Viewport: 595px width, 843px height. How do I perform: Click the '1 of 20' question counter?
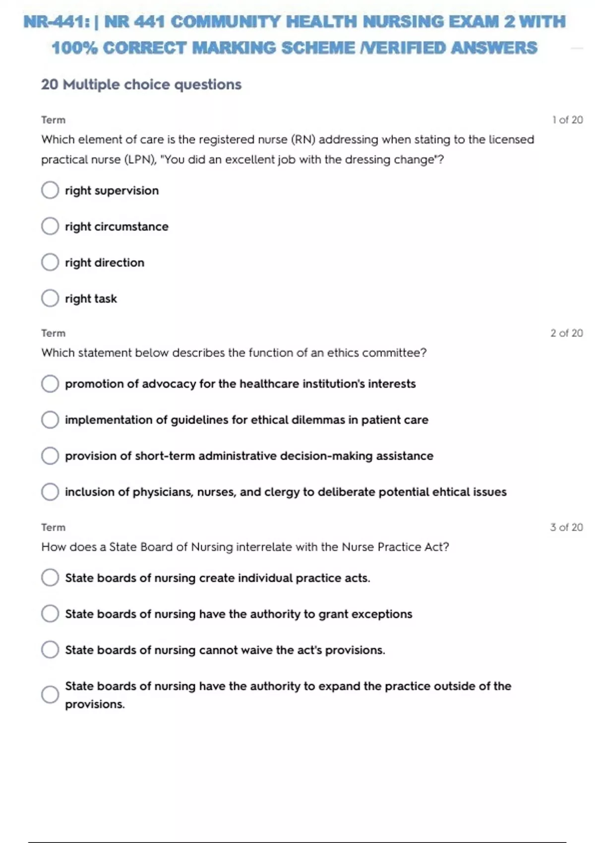(567, 120)
